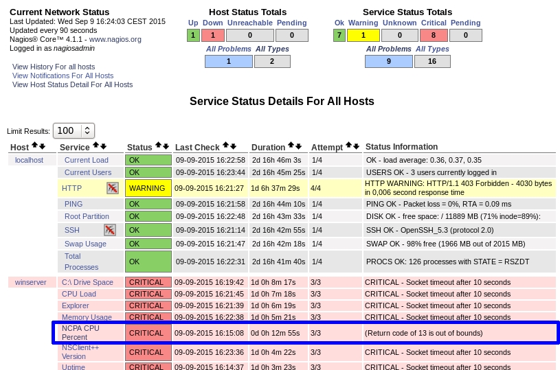Click the Down header in Host Status Totals

click(213, 23)
